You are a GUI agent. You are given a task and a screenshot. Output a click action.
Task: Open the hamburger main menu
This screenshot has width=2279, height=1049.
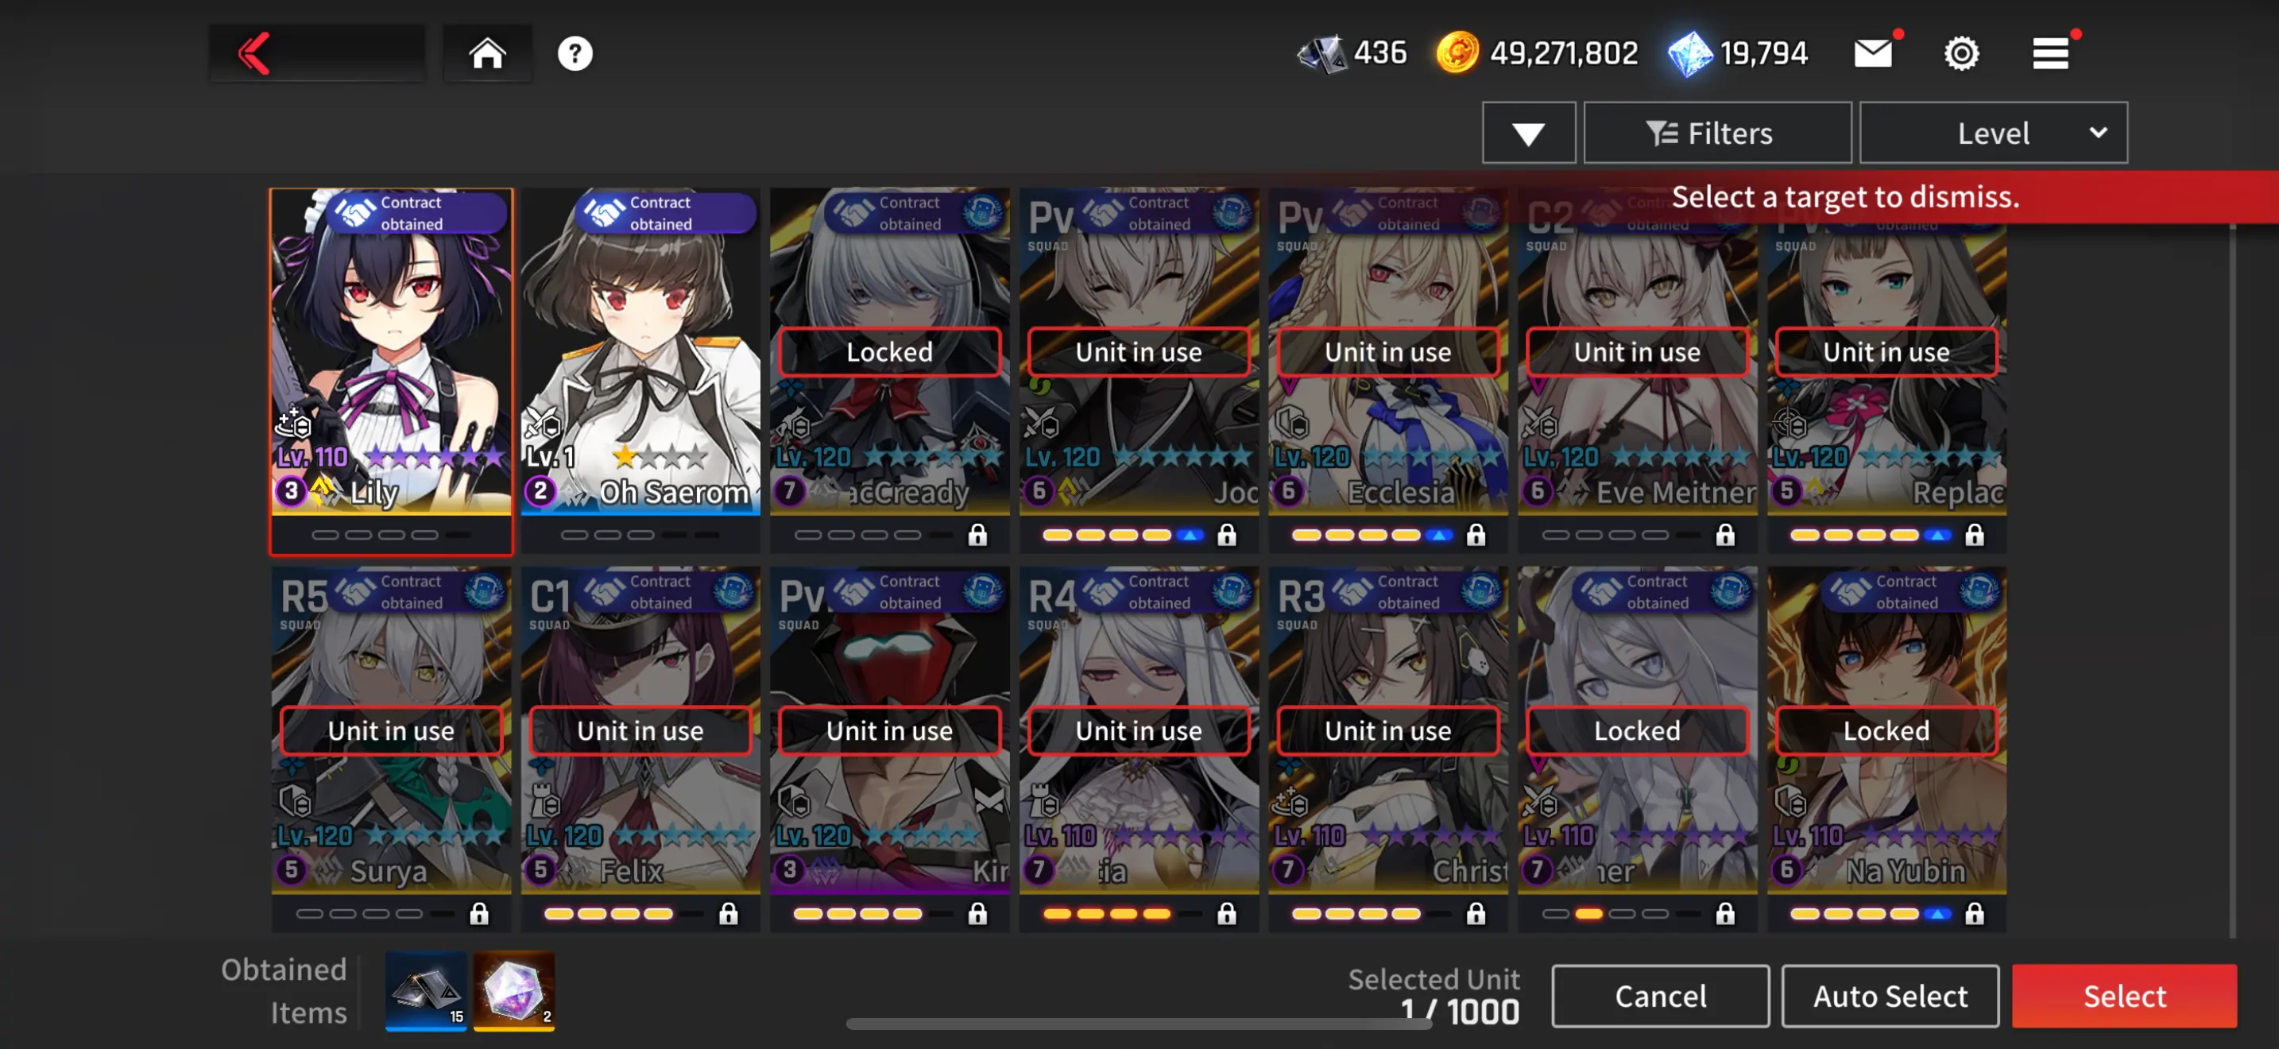point(2049,53)
